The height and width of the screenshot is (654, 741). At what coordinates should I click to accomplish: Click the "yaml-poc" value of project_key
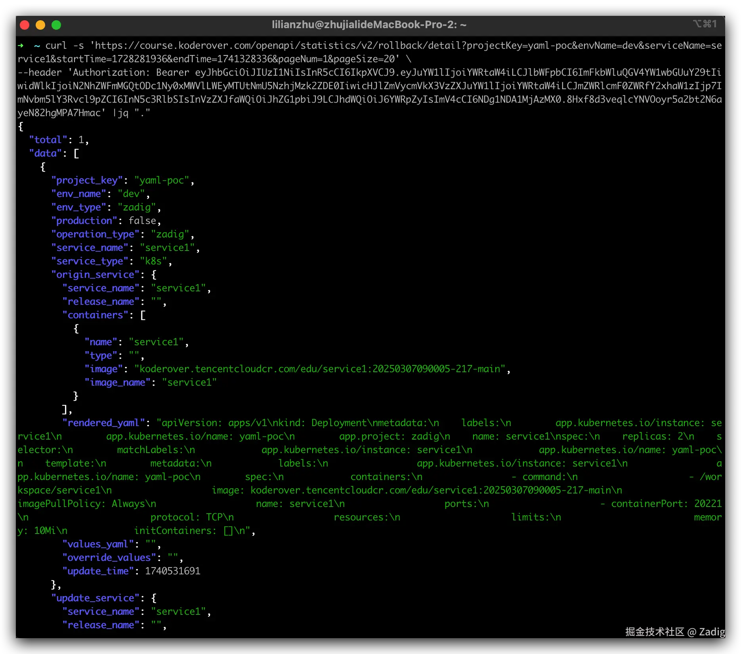click(x=162, y=180)
